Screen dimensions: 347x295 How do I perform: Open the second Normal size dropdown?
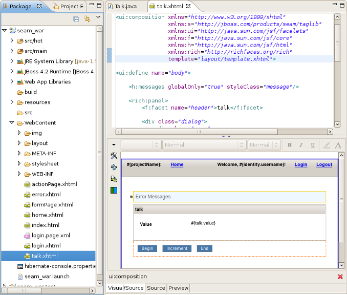(264, 145)
